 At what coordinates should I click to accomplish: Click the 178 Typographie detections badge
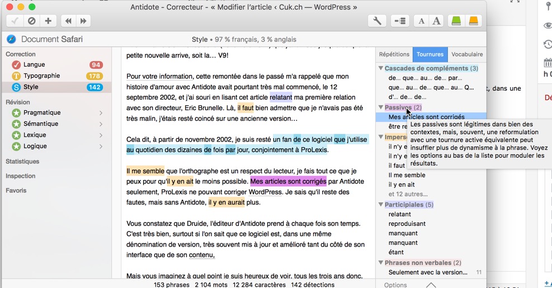coord(95,75)
